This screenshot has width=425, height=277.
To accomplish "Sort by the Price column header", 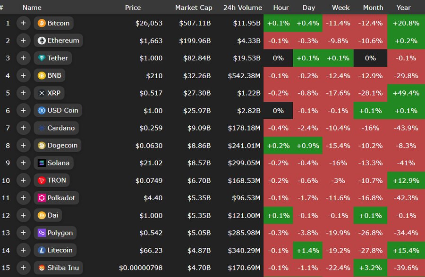I will tap(133, 8).
